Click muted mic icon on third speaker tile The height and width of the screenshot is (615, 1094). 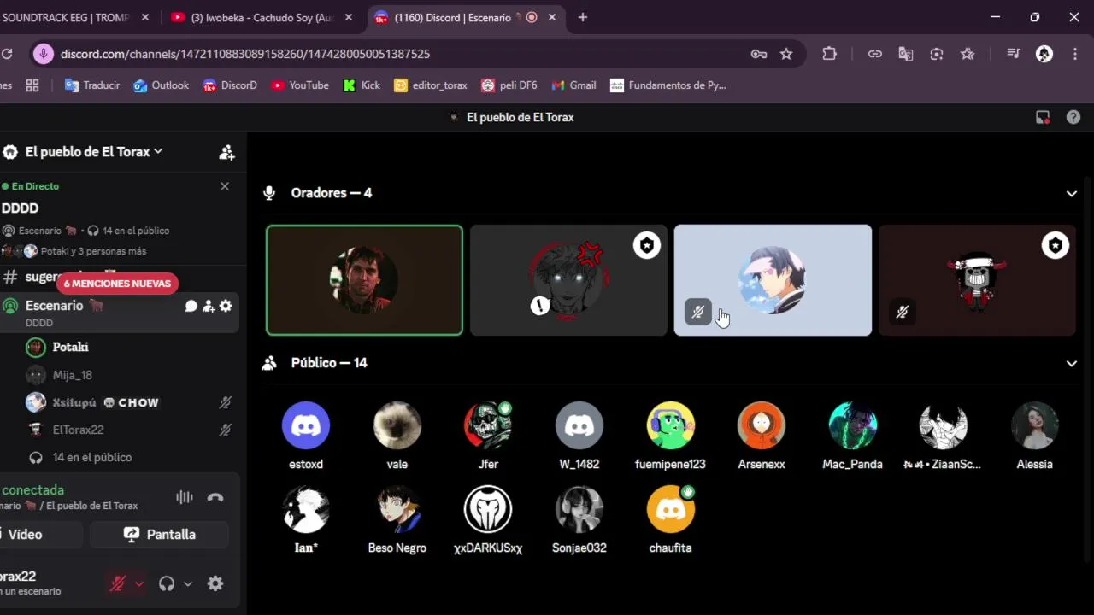pyautogui.click(x=698, y=313)
